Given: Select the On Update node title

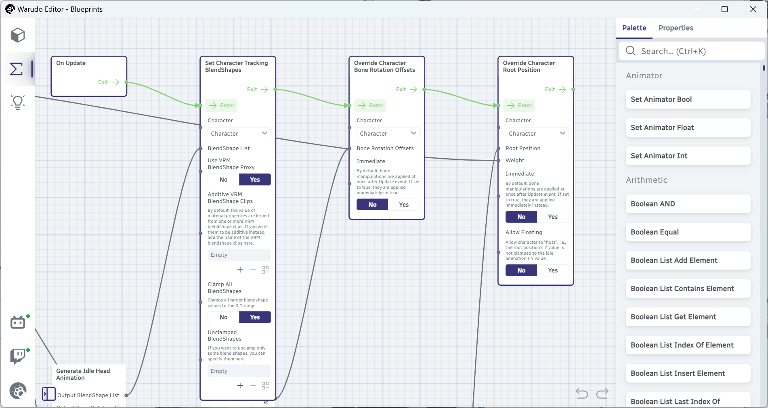Looking at the screenshot, I should pos(71,63).
